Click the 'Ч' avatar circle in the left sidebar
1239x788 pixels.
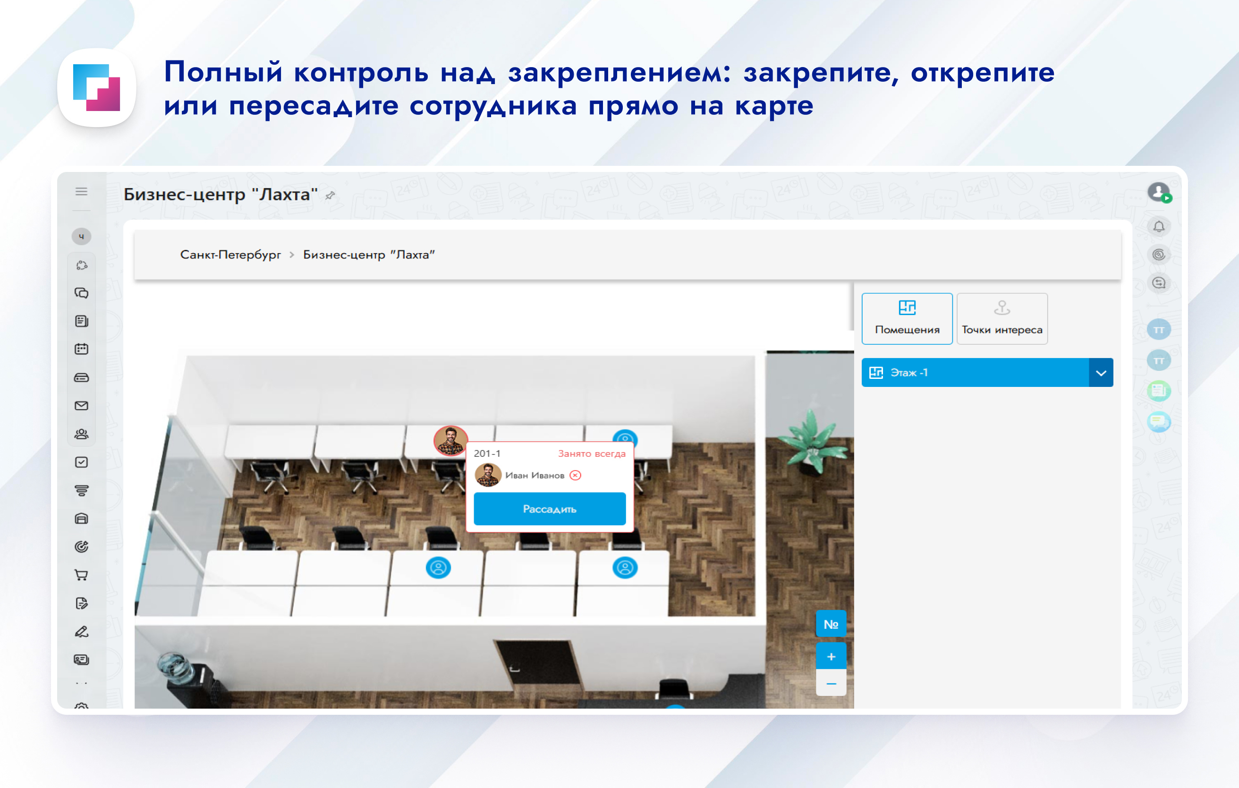click(x=81, y=237)
